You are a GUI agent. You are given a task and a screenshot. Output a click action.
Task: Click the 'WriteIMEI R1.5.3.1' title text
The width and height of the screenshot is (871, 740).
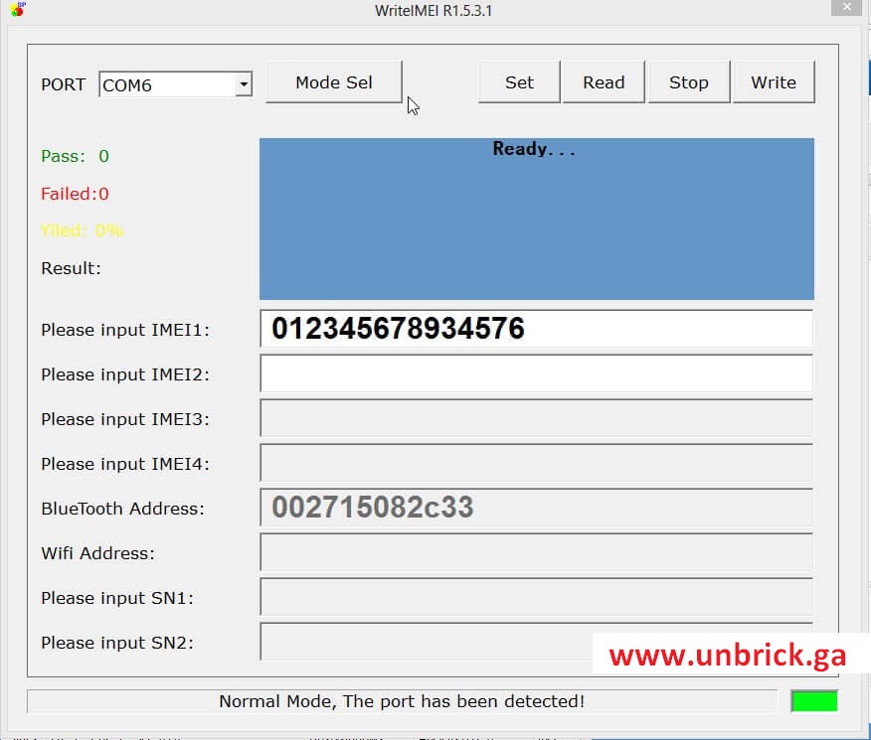434,11
